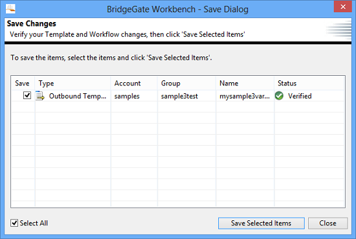Click the Select All label text
The height and width of the screenshot is (239, 356).
pyautogui.click(x=34, y=223)
